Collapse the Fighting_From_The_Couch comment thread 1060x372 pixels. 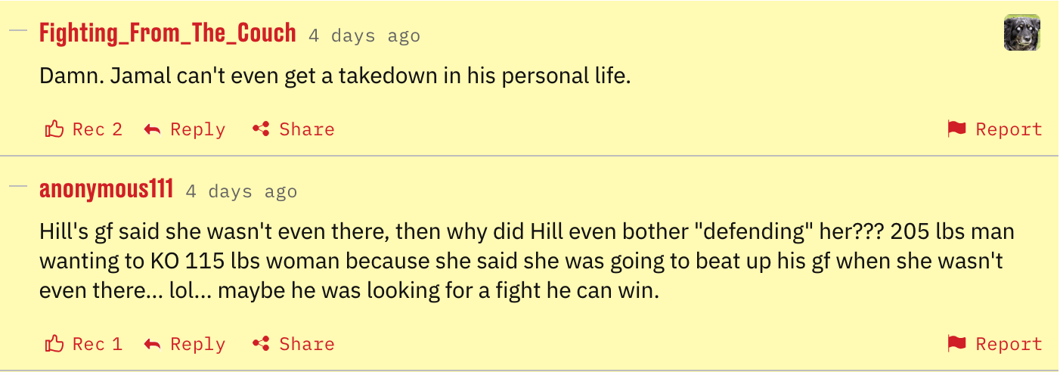point(18,31)
